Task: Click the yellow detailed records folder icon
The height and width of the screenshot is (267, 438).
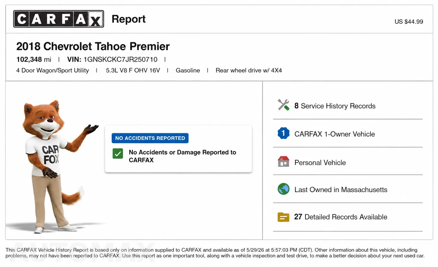Action: pyautogui.click(x=283, y=217)
